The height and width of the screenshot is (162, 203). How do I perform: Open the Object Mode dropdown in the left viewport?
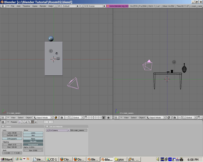[x=43, y=118]
